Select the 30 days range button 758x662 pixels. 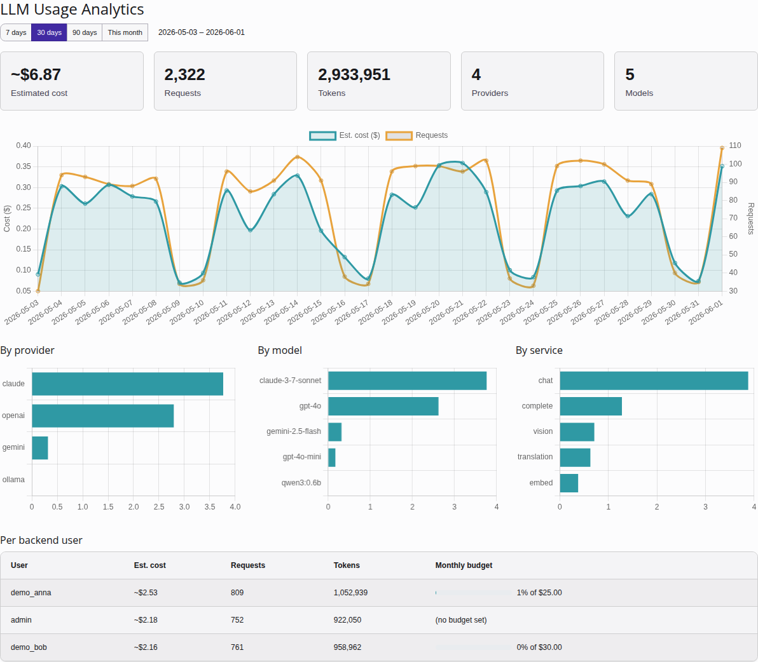[49, 32]
